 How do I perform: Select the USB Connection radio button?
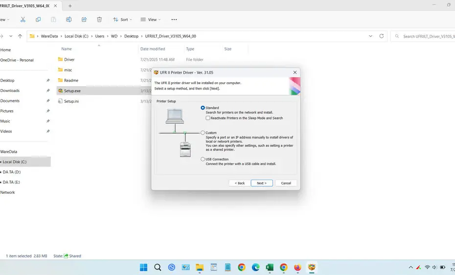pyautogui.click(x=203, y=159)
